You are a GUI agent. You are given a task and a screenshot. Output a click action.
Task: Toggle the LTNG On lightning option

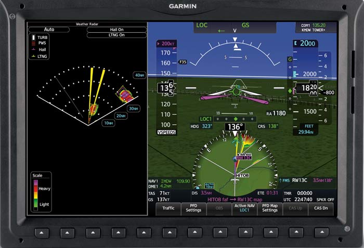click(116, 35)
